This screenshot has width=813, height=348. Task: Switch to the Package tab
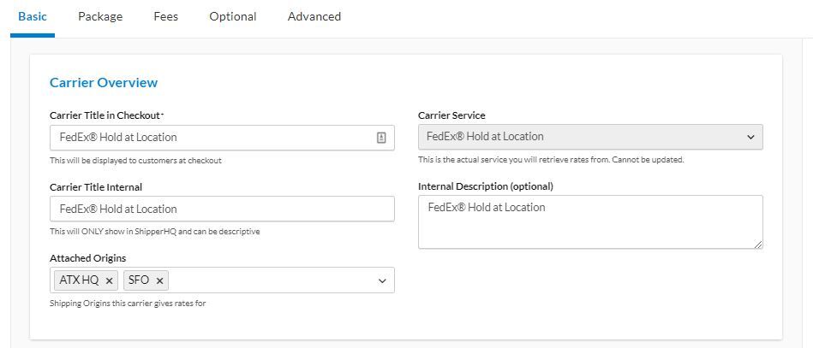point(100,16)
